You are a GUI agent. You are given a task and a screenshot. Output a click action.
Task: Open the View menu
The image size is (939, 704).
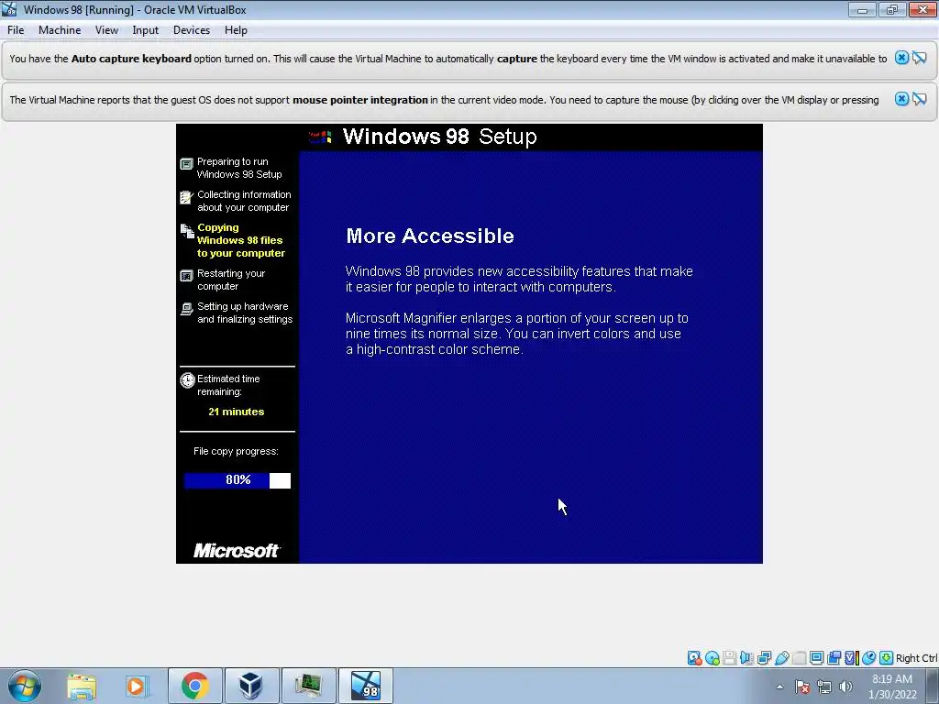click(106, 30)
